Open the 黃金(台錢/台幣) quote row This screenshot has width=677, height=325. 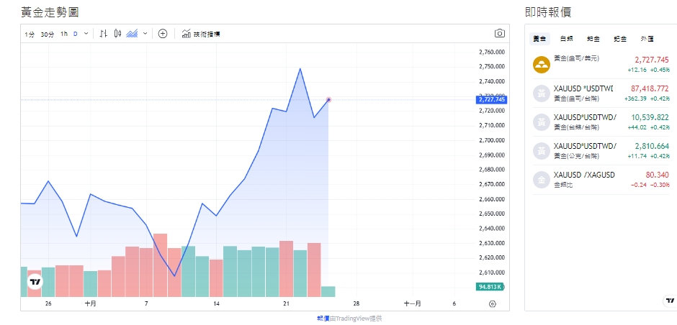tap(601, 122)
